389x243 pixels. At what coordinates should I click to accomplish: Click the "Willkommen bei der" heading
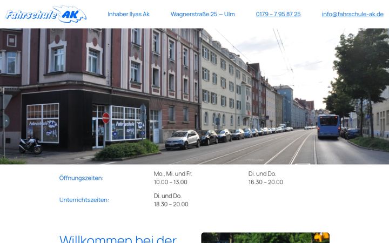tap(118, 239)
